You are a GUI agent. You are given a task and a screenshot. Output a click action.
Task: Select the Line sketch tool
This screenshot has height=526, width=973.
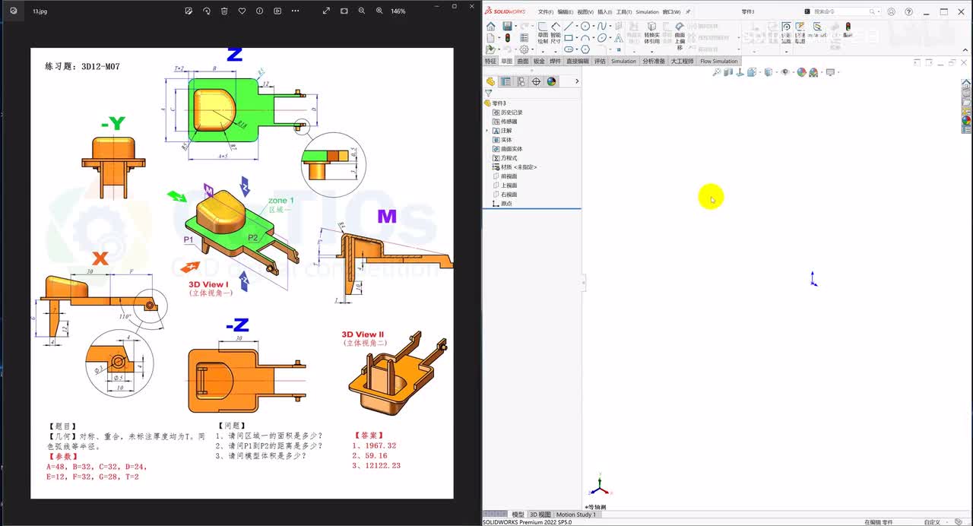568,27
